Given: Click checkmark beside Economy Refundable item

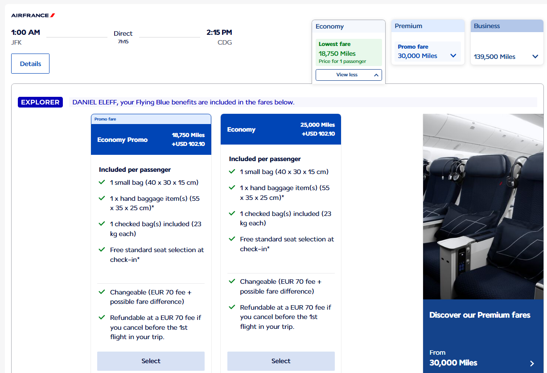Looking at the screenshot, I should coord(232,307).
